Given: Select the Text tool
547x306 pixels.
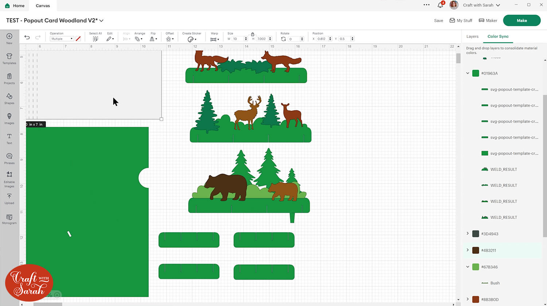Looking at the screenshot, I should click(x=9, y=138).
